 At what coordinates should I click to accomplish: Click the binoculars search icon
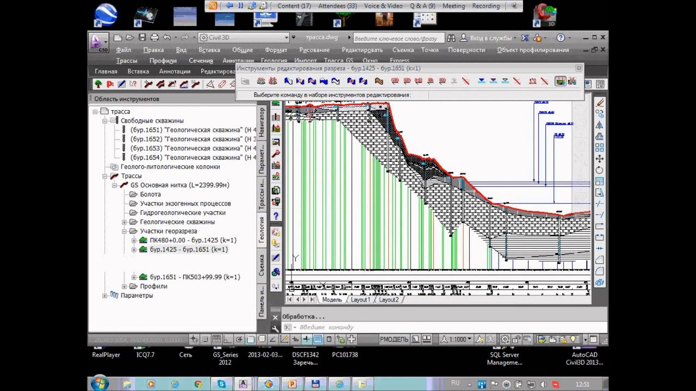pos(451,38)
